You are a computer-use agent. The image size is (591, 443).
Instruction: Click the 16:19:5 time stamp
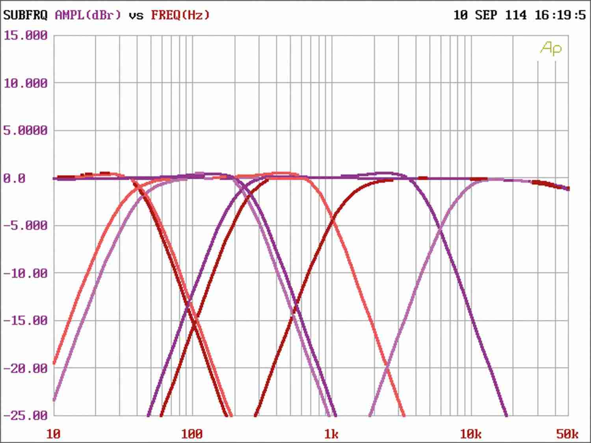560,15
